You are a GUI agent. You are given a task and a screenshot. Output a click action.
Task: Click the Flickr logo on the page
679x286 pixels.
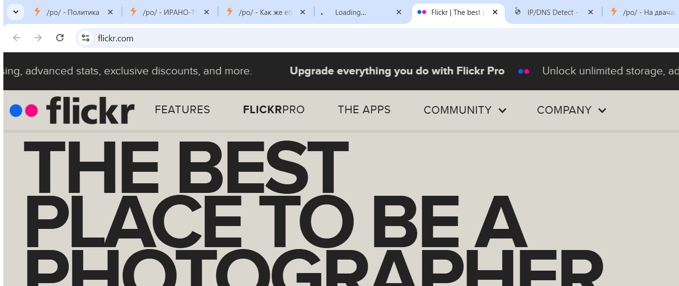(x=72, y=110)
